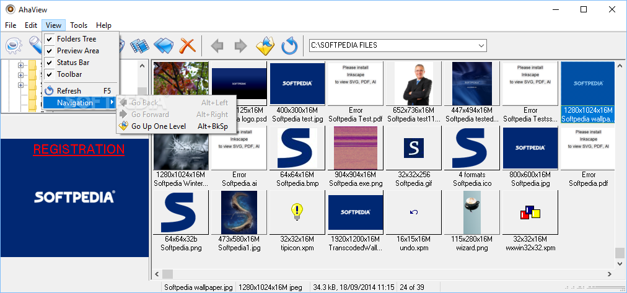Image resolution: width=627 pixels, height=293 pixels.
Task: Click the yellow folder up-level toolbar icon
Action: coord(266,46)
